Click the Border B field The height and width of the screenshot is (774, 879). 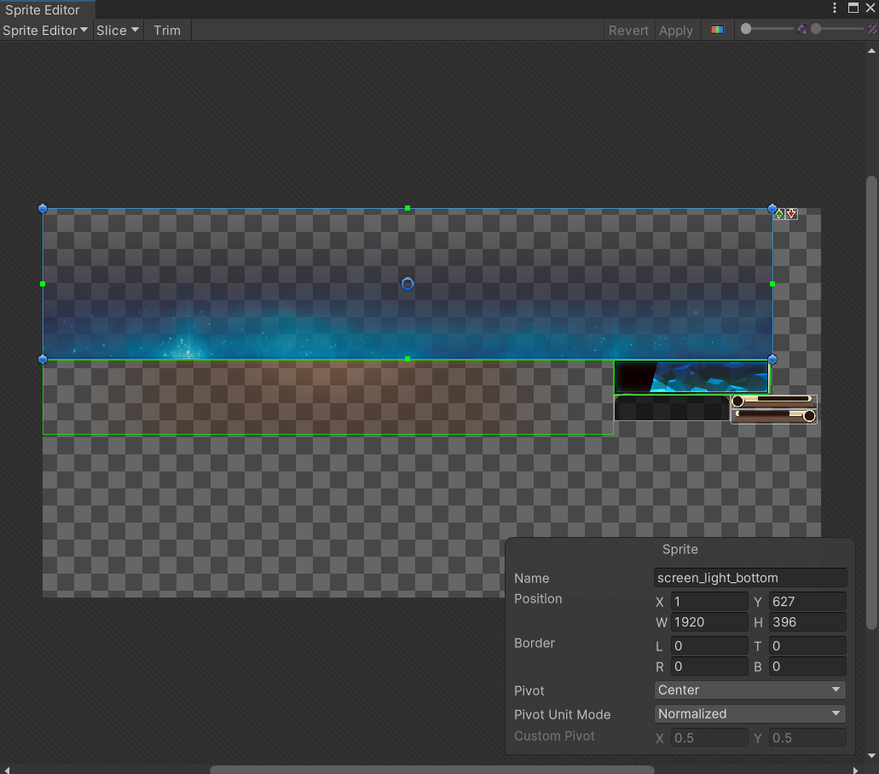point(807,667)
